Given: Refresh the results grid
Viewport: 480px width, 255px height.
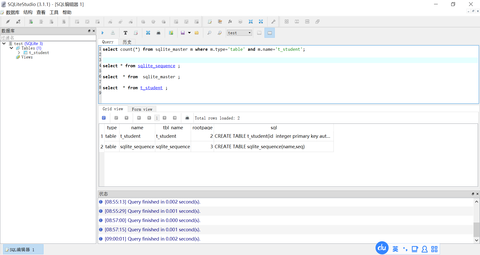Looking at the screenshot, I should point(104,118).
